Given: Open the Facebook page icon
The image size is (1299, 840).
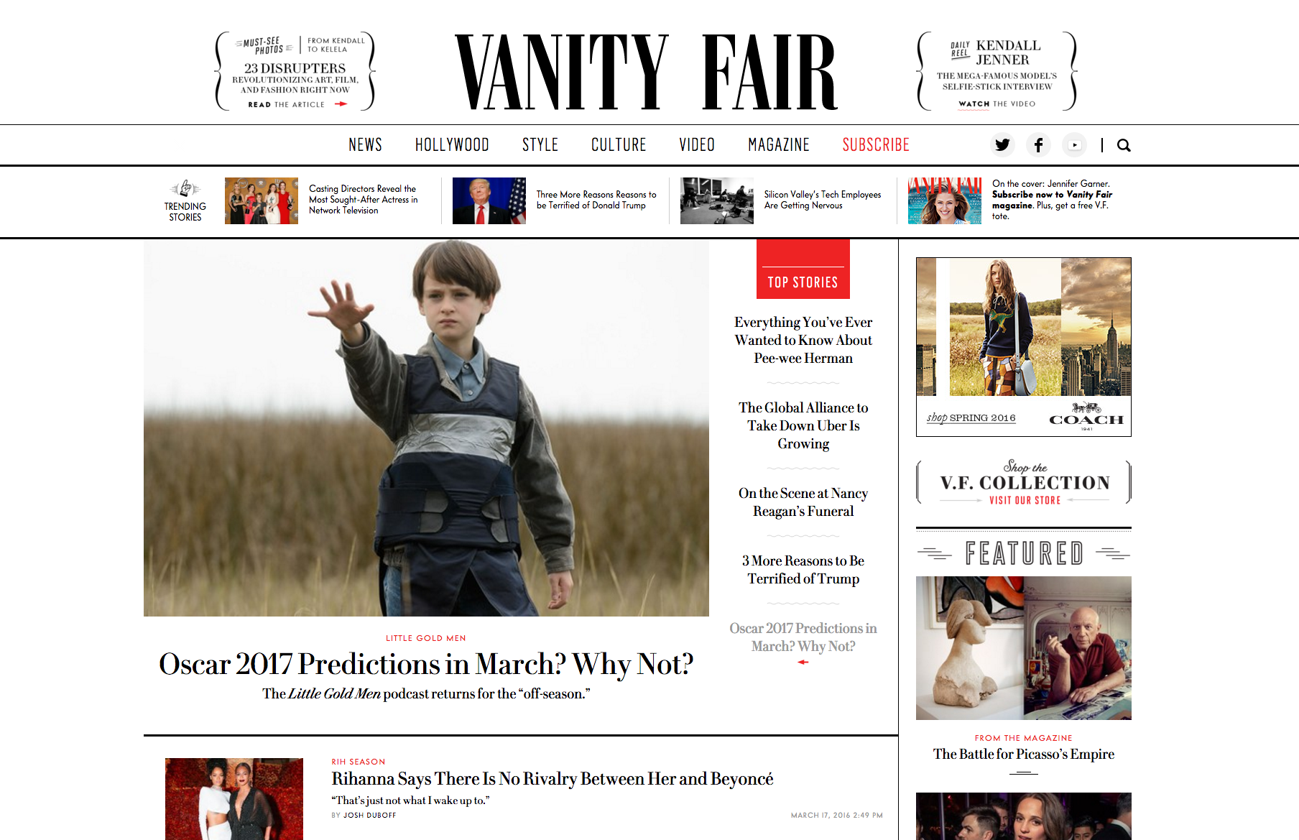Looking at the screenshot, I should point(1038,145).
